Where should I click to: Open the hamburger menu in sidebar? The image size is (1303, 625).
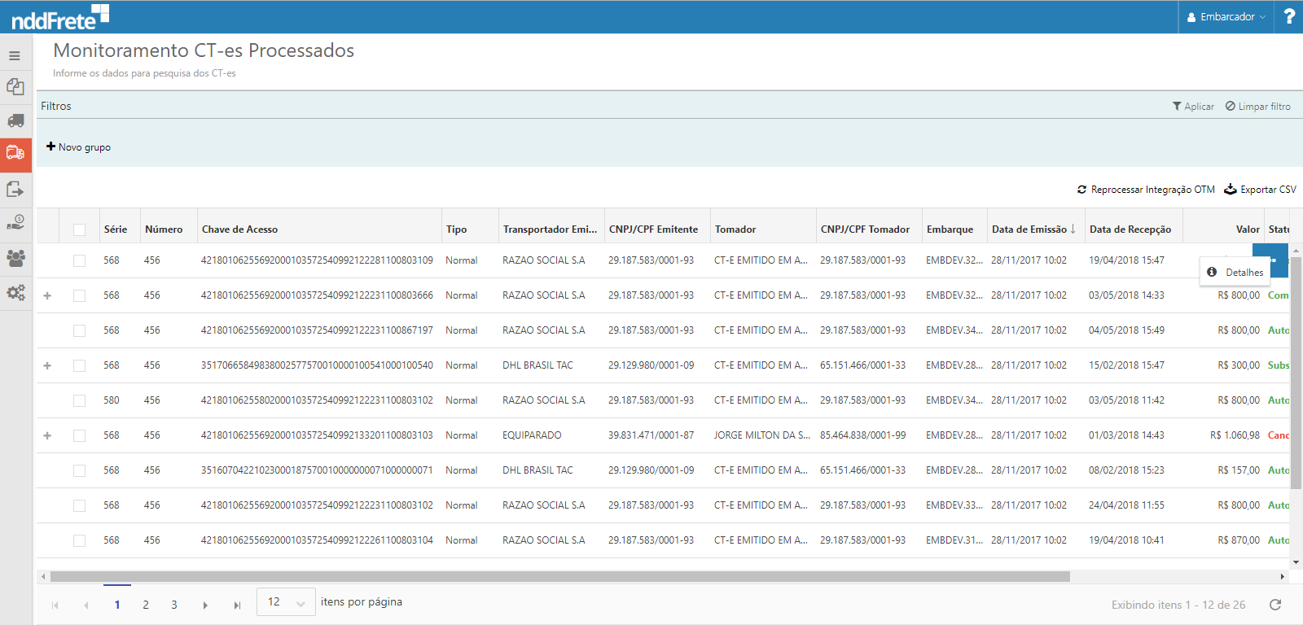(15, 56)
